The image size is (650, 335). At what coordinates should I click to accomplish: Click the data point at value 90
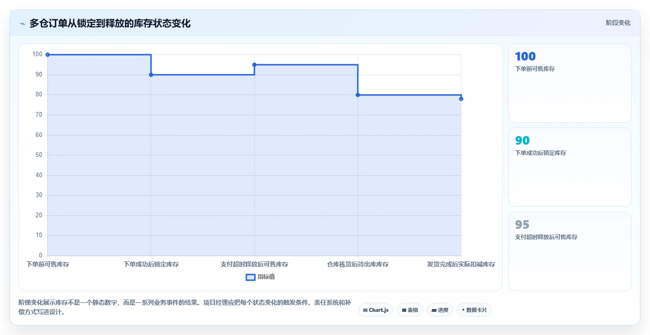pyautogui.click(x=151, y=75)
